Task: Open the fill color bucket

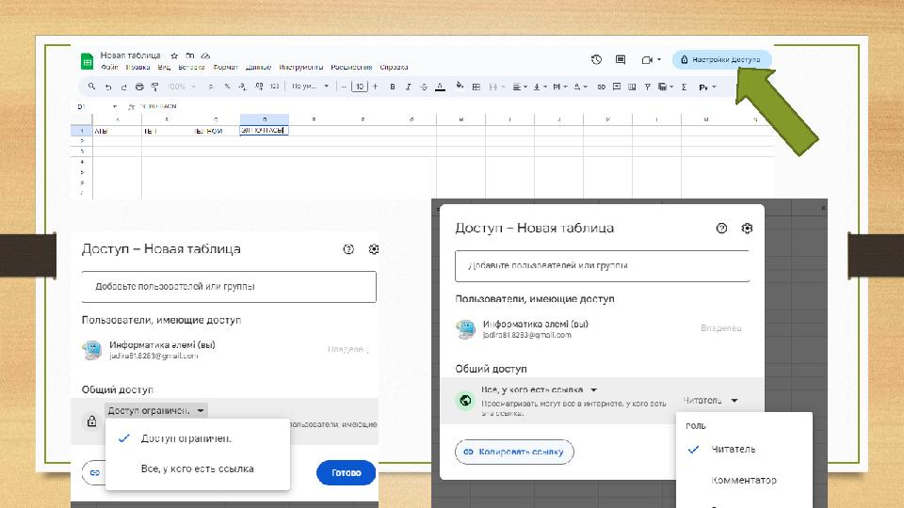Action: click(460, 86)
